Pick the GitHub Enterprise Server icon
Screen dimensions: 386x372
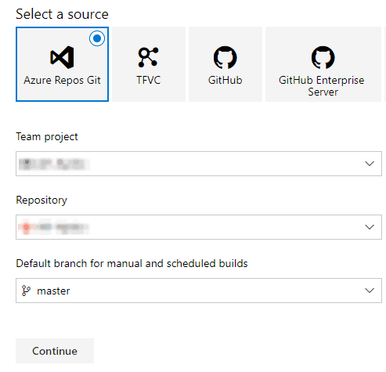click(323, 57)
